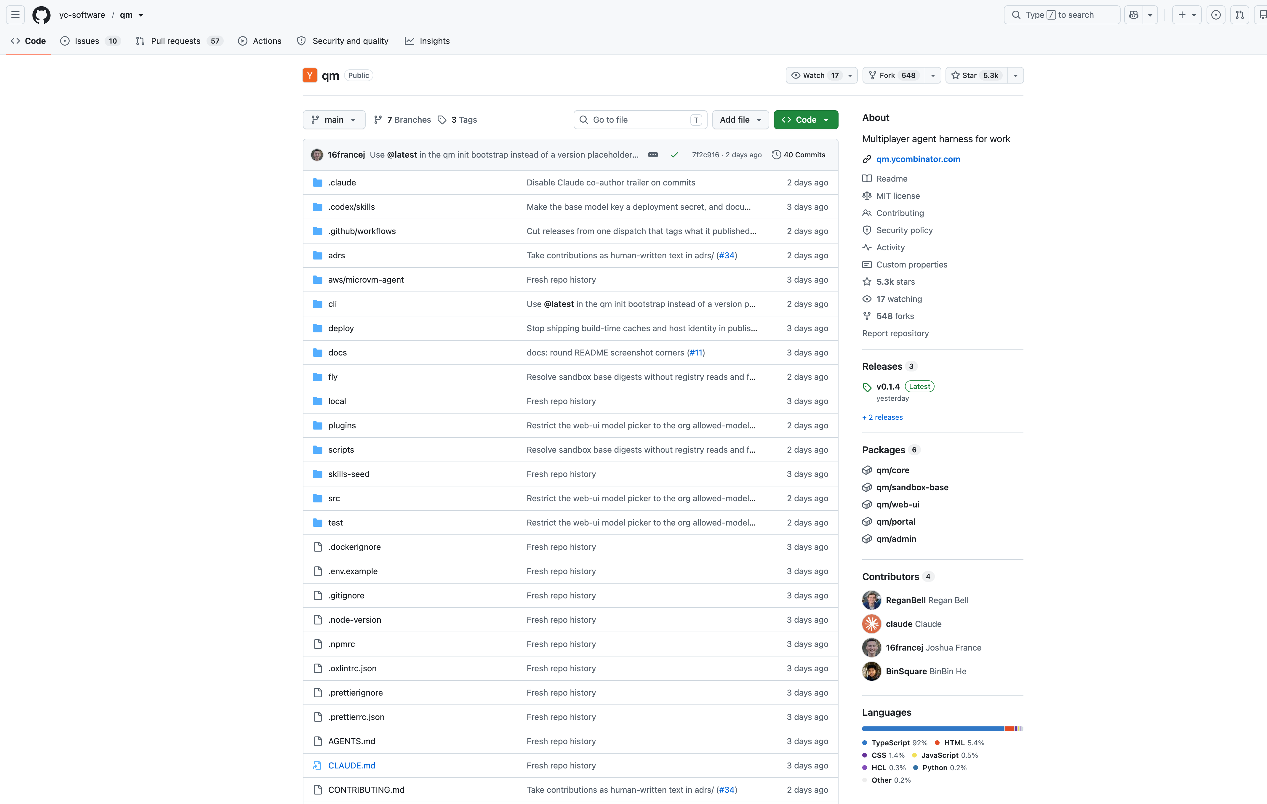Click the src folder icon
The image size is (1267, 804).
pyautogui.click(x=317, y=498)
